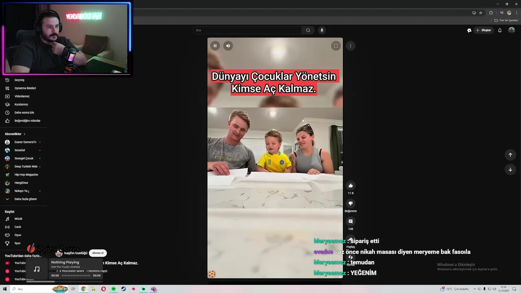
Task: Open Sesegel Çocuk subscription channel
Action: point(23,158)
